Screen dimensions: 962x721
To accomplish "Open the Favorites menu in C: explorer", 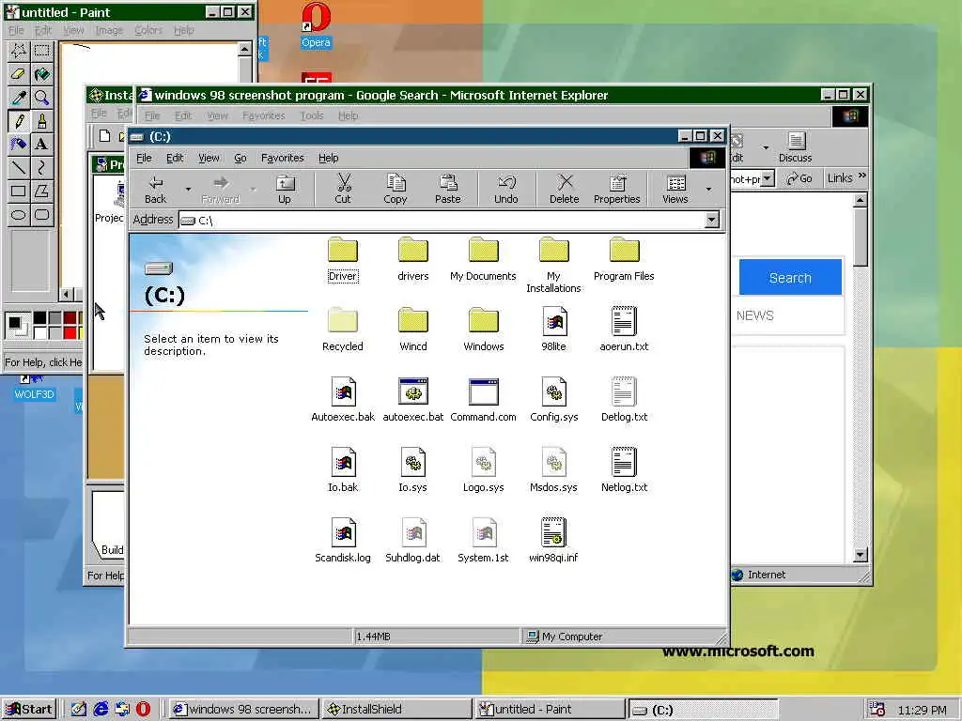I will 282,158.
